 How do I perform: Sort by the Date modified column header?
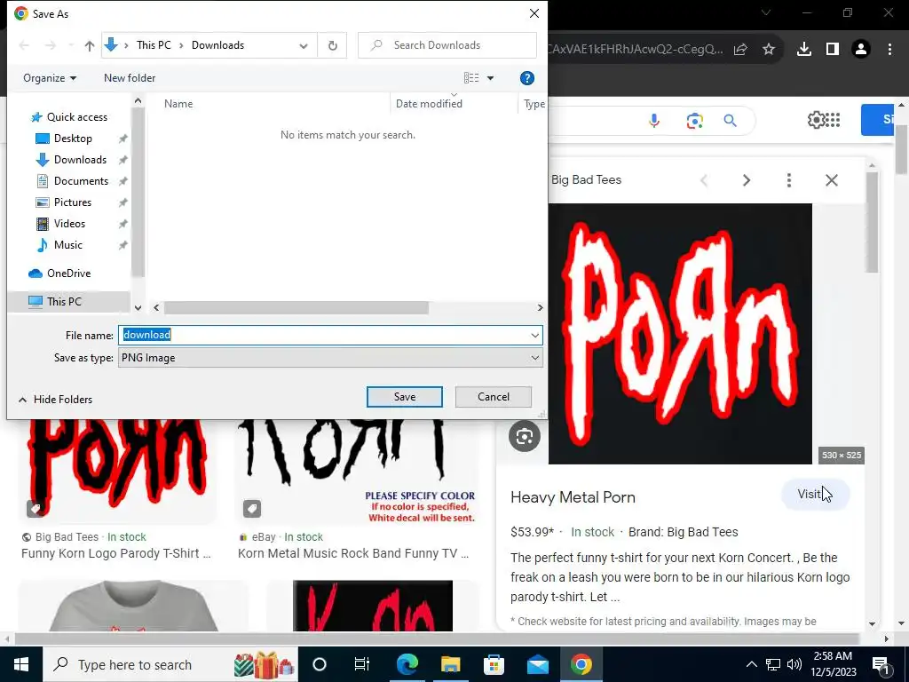429,104
